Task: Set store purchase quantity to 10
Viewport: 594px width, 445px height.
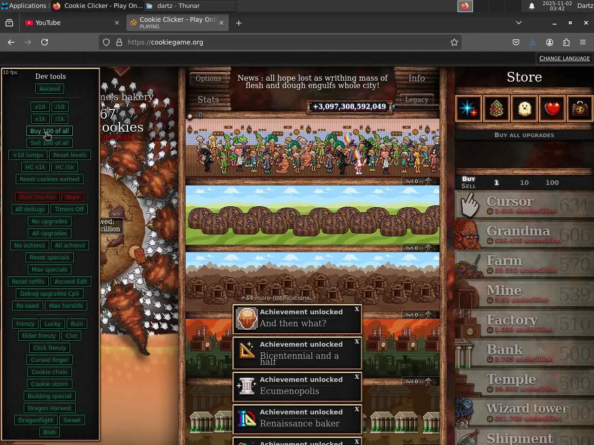Action: click(x=524, y=183)
